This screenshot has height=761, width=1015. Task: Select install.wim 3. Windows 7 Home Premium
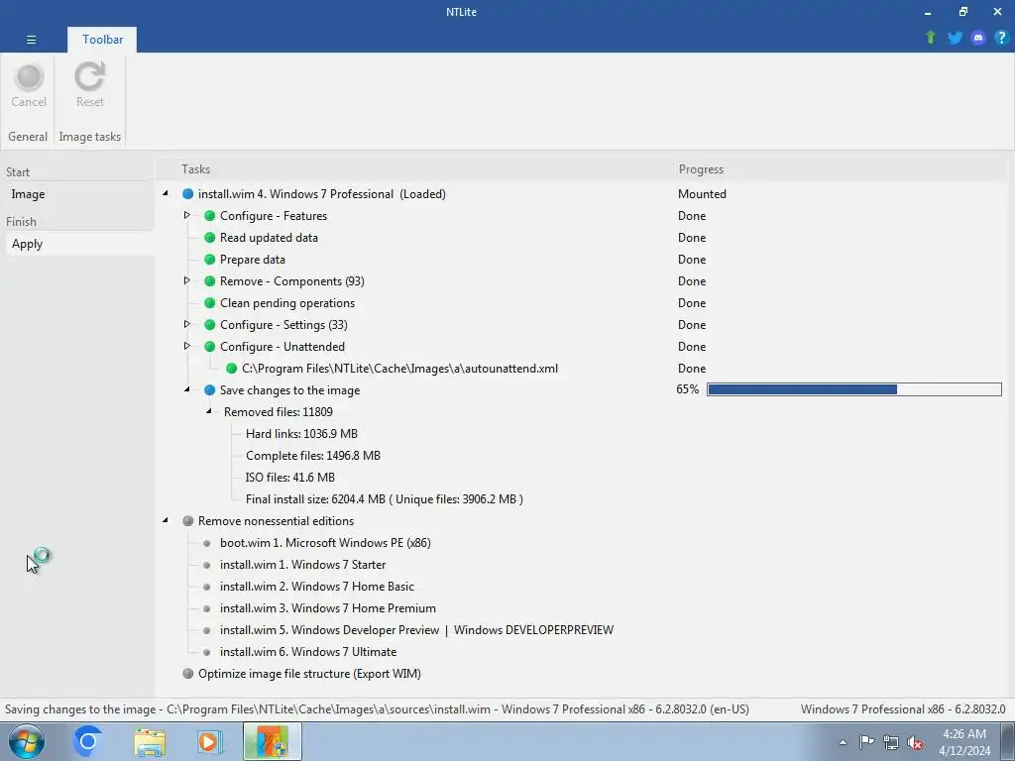[x=327, y=608]
